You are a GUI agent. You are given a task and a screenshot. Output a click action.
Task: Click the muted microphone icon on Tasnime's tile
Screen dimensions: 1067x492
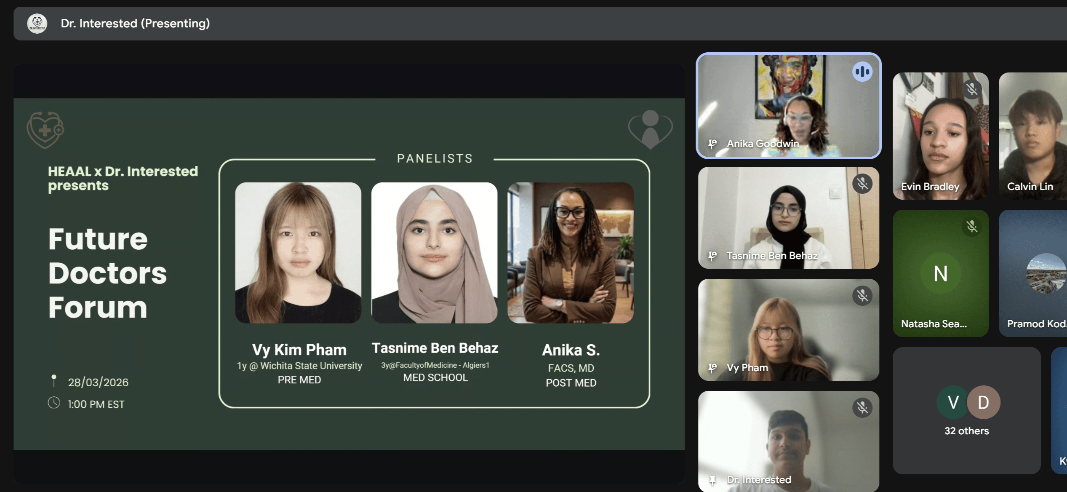(x=862, y=184)
